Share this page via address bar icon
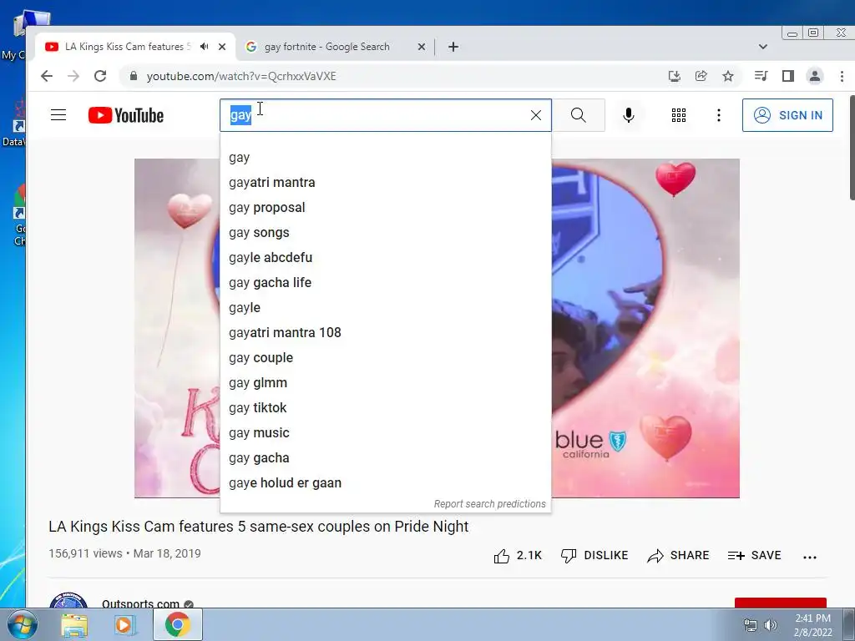This screenshot has width=855, height=641. (x=701, y=76)
